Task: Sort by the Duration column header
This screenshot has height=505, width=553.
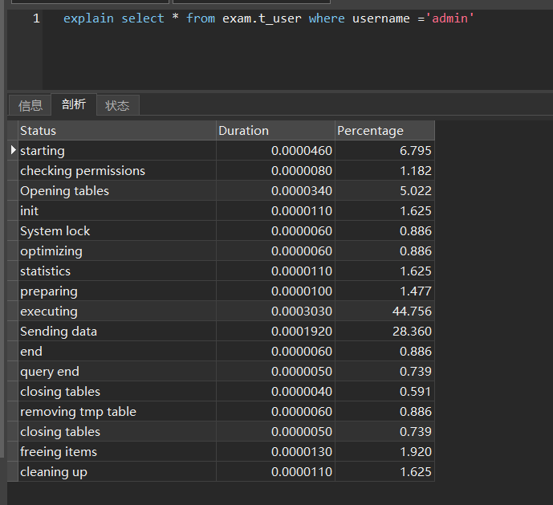Action: pyautogui.click(x=275, y=131)
